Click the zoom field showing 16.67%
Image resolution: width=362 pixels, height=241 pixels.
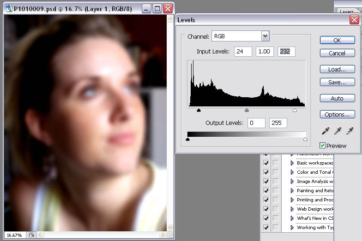14,235
